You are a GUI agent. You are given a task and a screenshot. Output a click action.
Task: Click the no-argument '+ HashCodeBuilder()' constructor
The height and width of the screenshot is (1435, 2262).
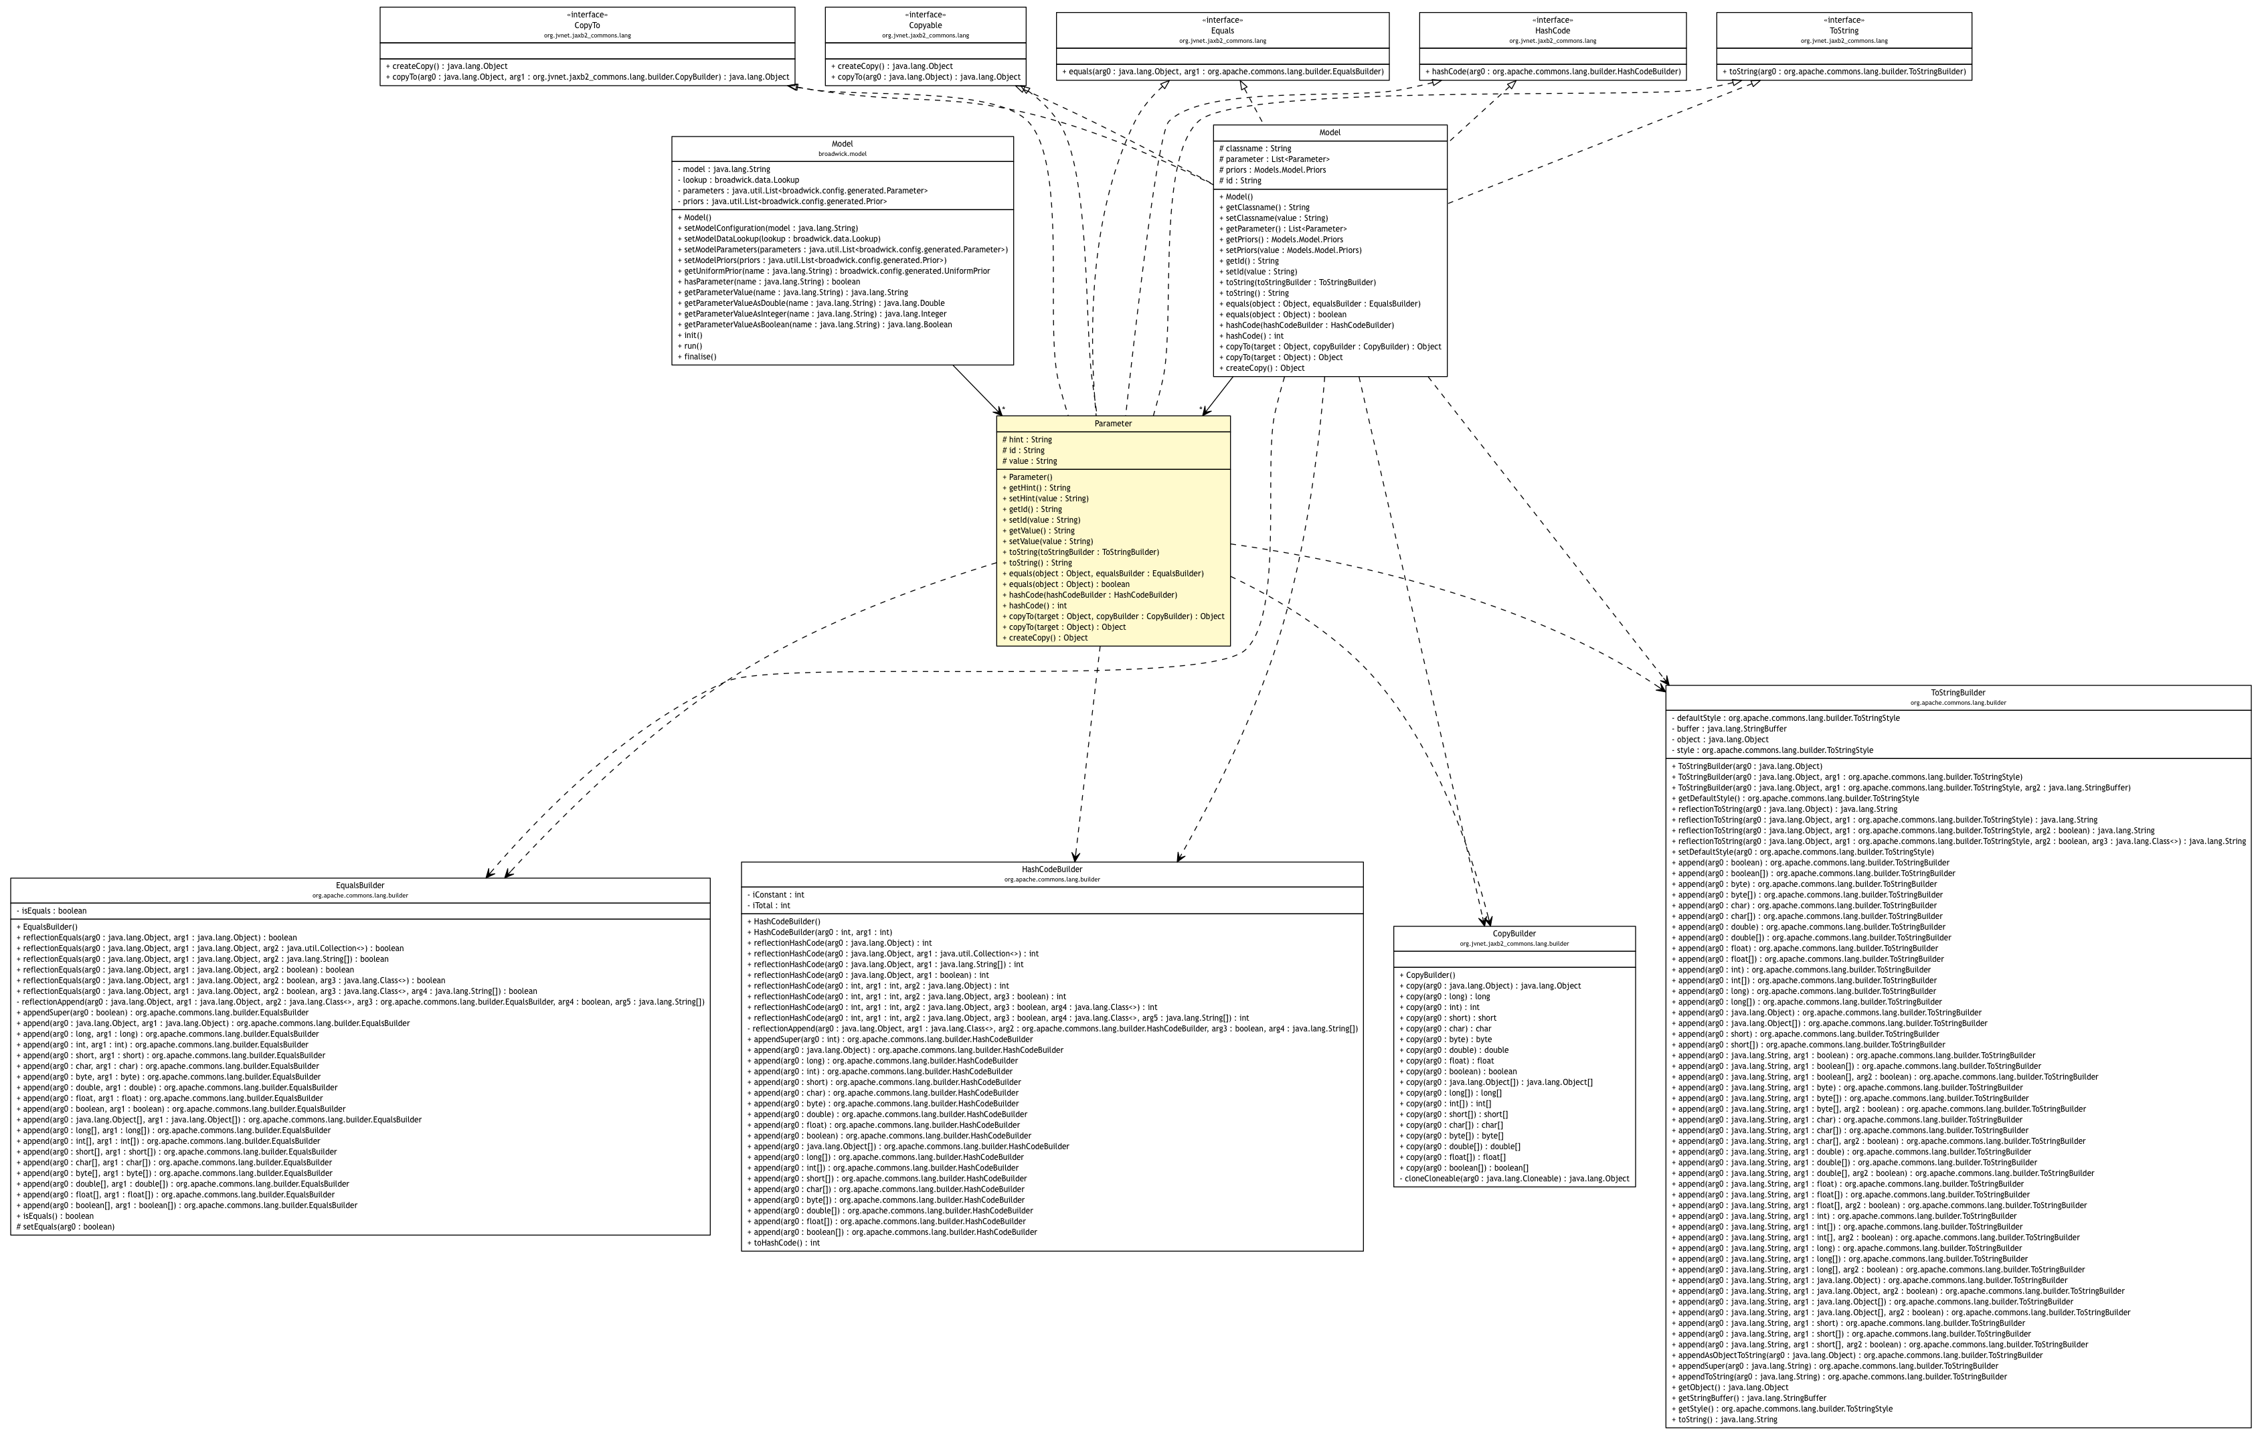click(784, 922)
